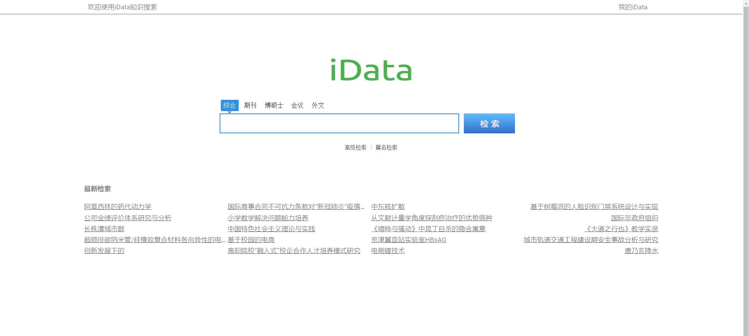Viewport: 749px width, 336px height.
Task: Focus the main search input box
Action: [339, 123]
